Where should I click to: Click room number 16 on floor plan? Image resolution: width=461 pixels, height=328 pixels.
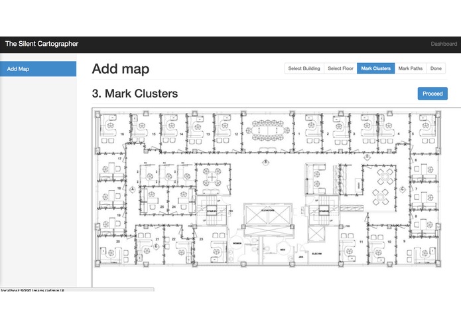[x=122, y=134]
